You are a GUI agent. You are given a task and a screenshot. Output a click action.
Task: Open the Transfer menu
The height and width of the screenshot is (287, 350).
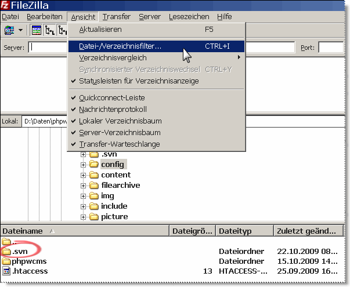point(117,17)
